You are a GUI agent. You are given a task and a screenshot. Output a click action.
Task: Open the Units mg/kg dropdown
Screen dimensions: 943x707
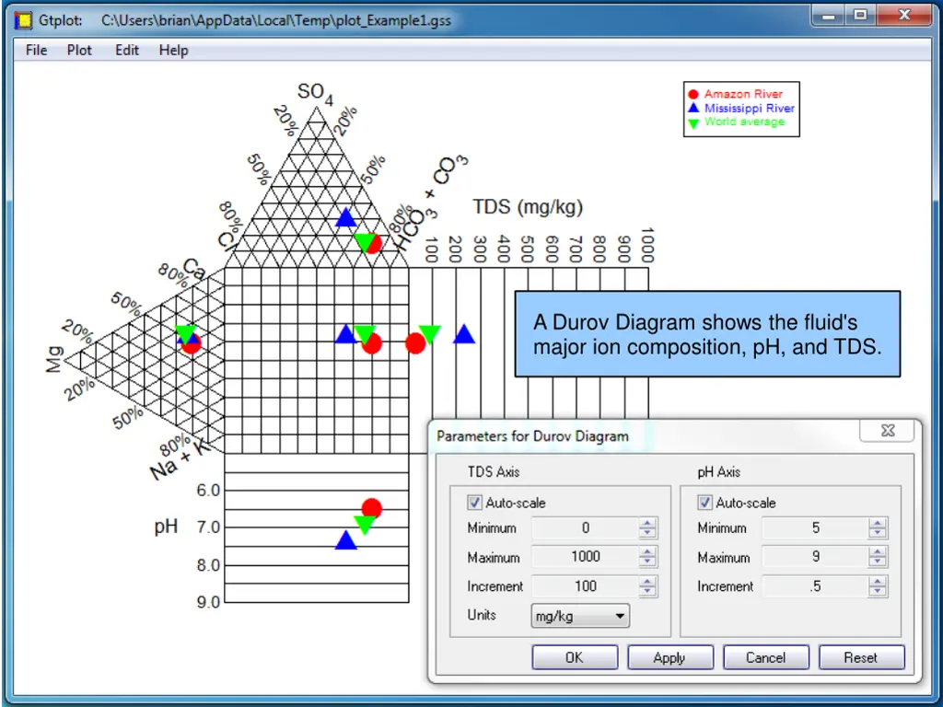click(580, 616)
